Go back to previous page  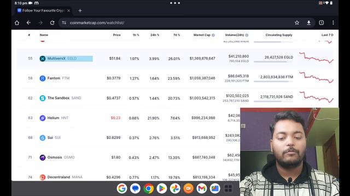coord(28,23)
